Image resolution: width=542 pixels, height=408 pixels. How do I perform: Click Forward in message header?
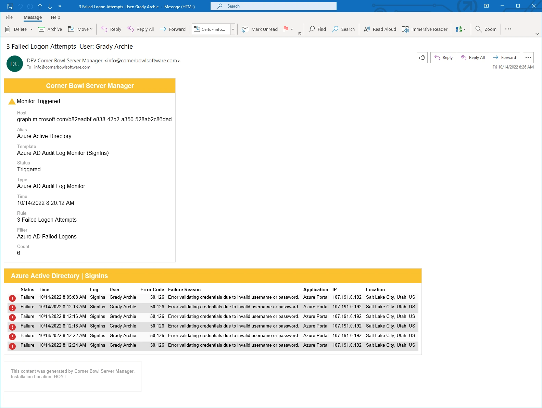504,58
